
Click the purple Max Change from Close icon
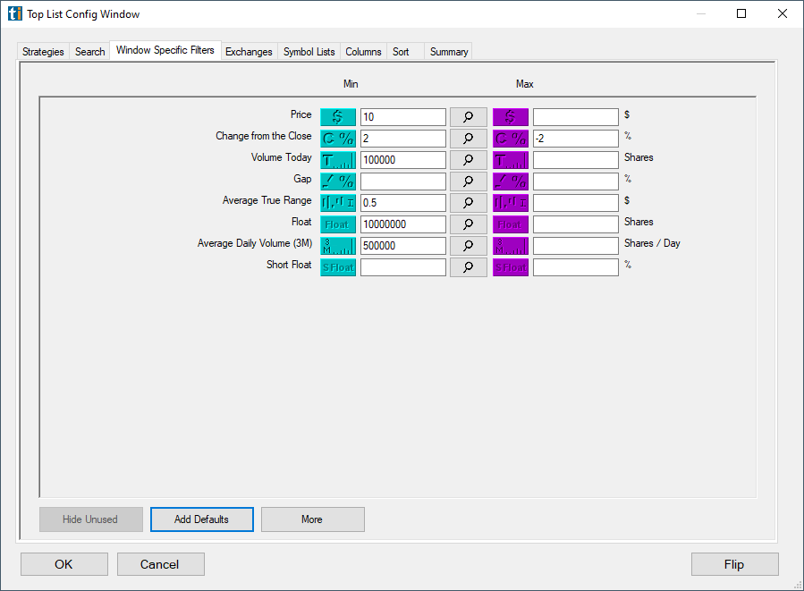[511, 138]
